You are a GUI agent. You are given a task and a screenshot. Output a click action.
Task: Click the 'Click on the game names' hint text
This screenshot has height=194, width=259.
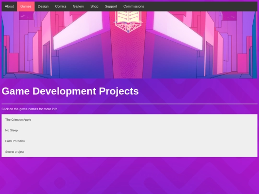tap(29, 109)
